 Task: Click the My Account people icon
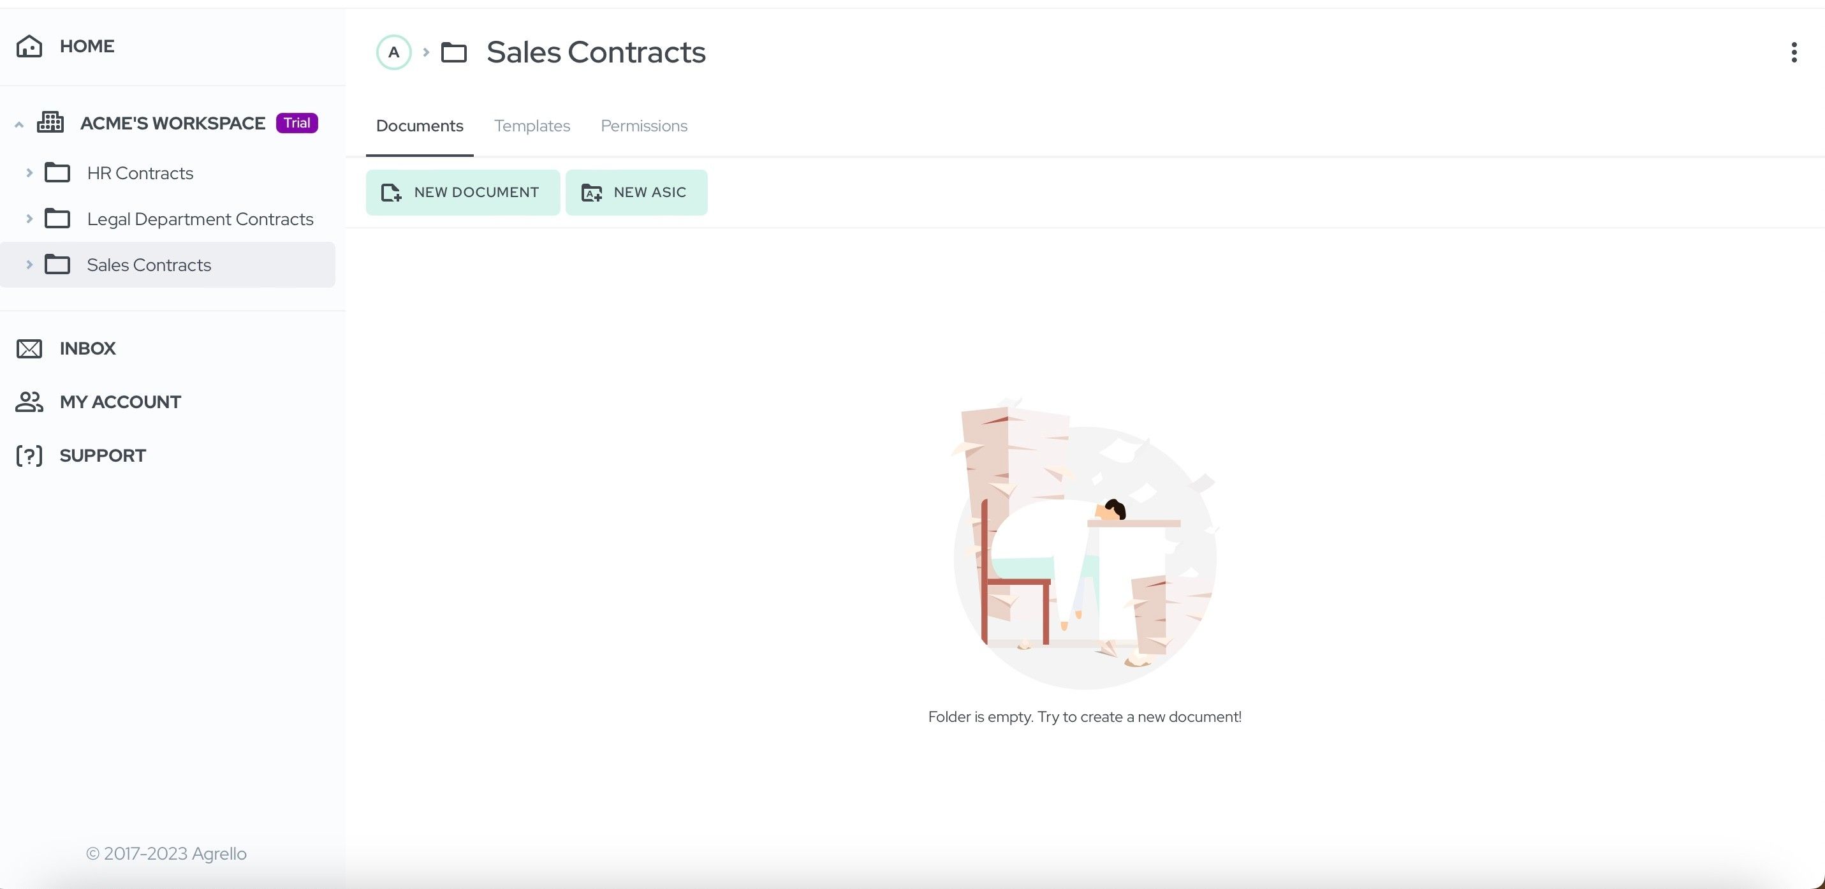click(x=29, y=402)
